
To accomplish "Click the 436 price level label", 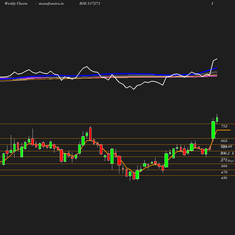I will [x=224, y=178].
